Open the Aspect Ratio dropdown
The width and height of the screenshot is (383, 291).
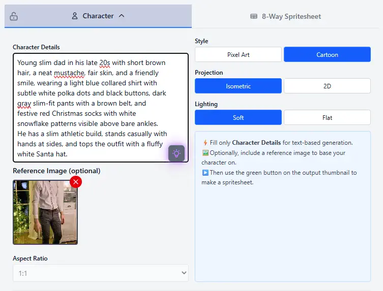tap(100, 273)
